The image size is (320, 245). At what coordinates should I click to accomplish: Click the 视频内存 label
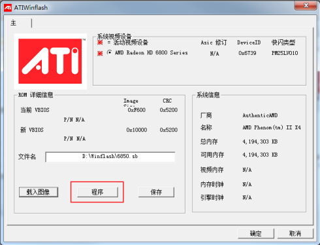pos(212,169)
